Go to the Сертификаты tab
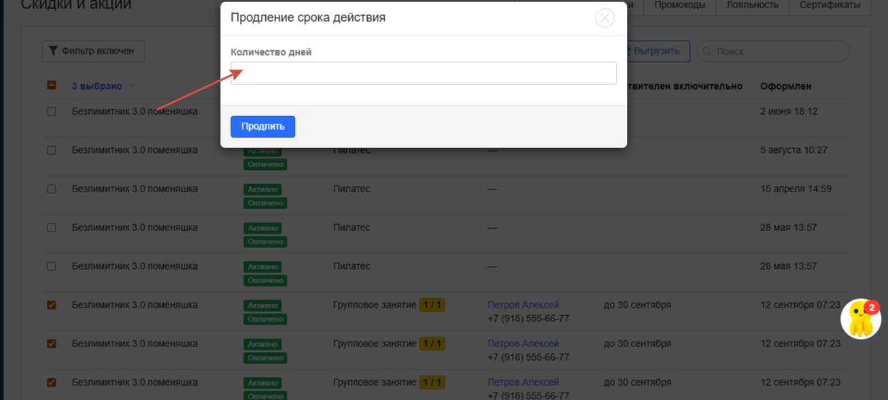888x400 pixels. point(830,5)
